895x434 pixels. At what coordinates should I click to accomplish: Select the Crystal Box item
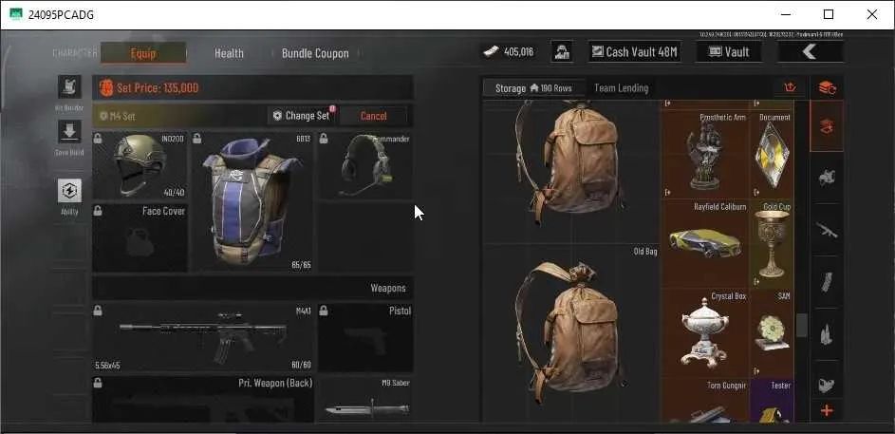coord(705,331)
